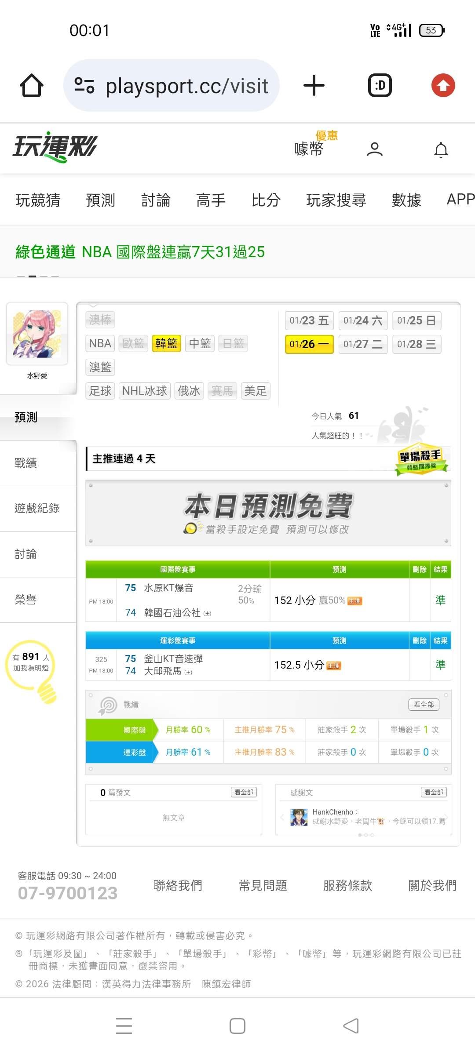
Task: Open the 高手 navigation menu item
Action: pos(211,200)
